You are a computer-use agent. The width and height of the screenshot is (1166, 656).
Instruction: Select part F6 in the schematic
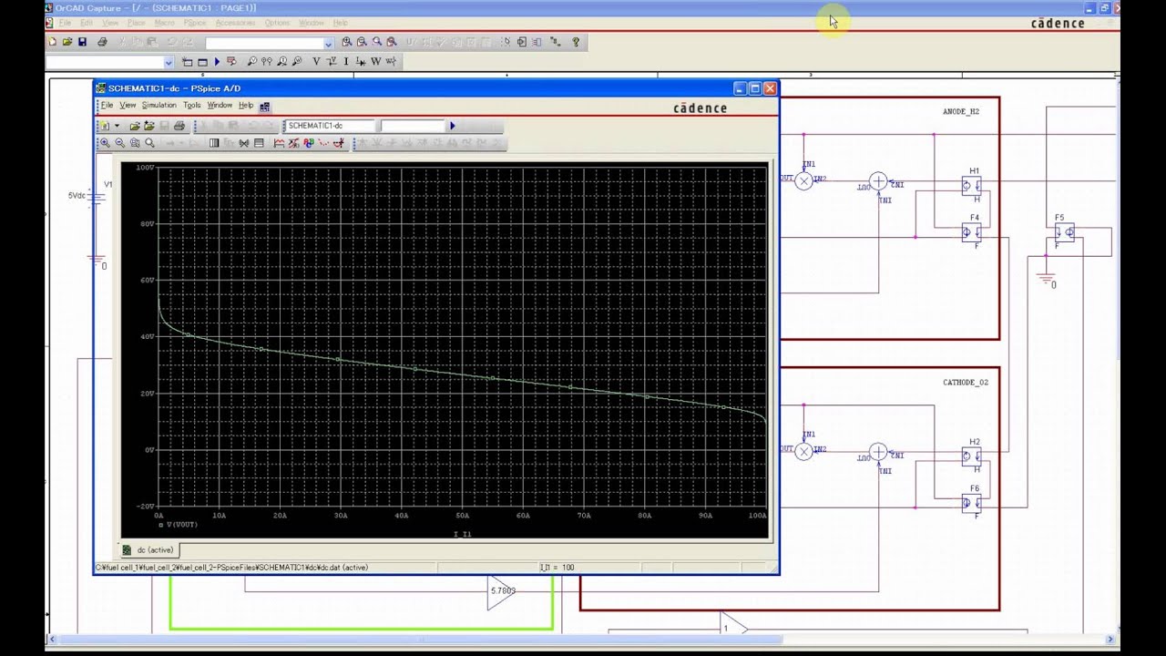pos(971,503)
